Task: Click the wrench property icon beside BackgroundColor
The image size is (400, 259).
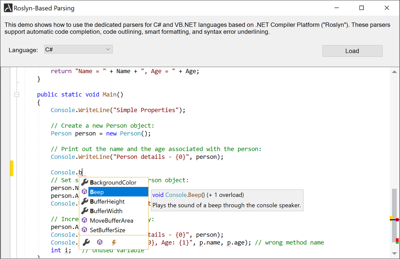Action: 85,182
